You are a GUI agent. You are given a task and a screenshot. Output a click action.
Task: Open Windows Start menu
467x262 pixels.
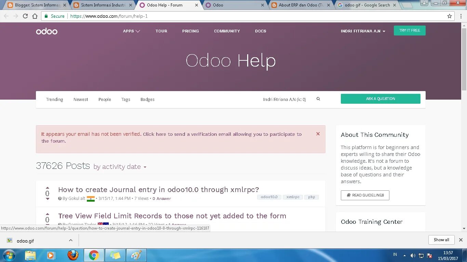pyautogui.click(x=9, y=255)
